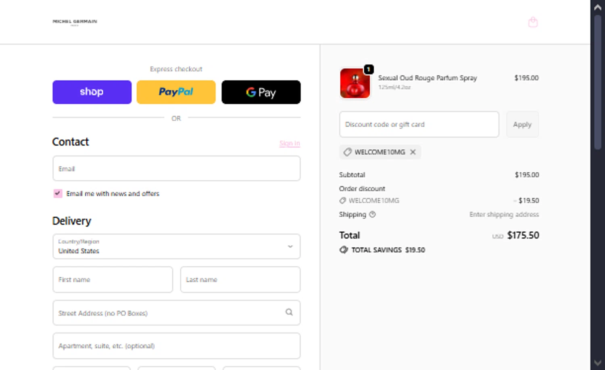Click the 'Delivery' heading
Image resolution: width=605 pixels, height=370 pixels.
(x=72, y=221)
